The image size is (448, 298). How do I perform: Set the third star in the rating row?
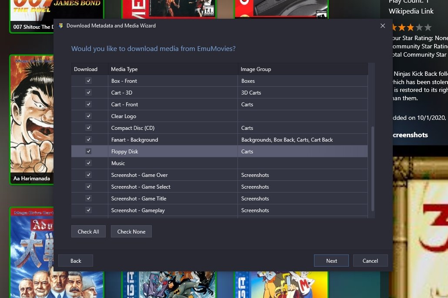click(411, 27)
